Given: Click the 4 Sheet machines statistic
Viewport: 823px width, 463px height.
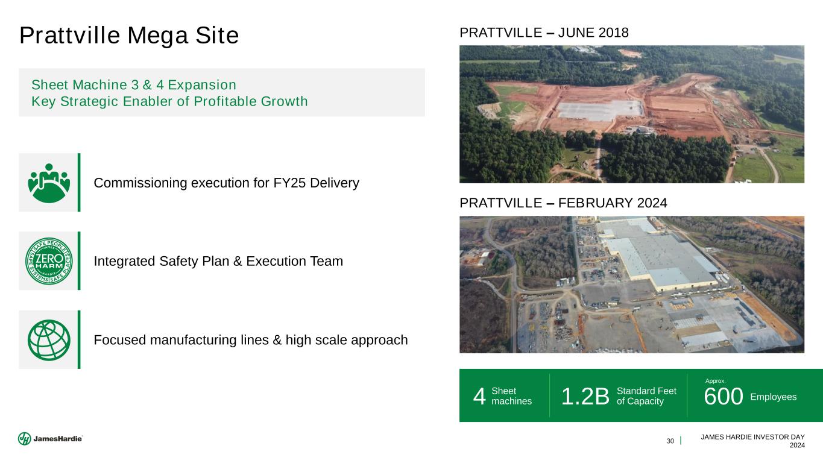Looking at the screenshot, I should (x=503, y=396).
